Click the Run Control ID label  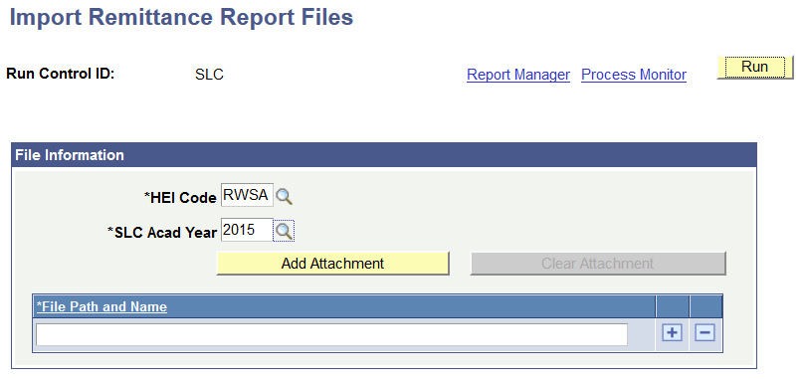[x=60, y=74]
